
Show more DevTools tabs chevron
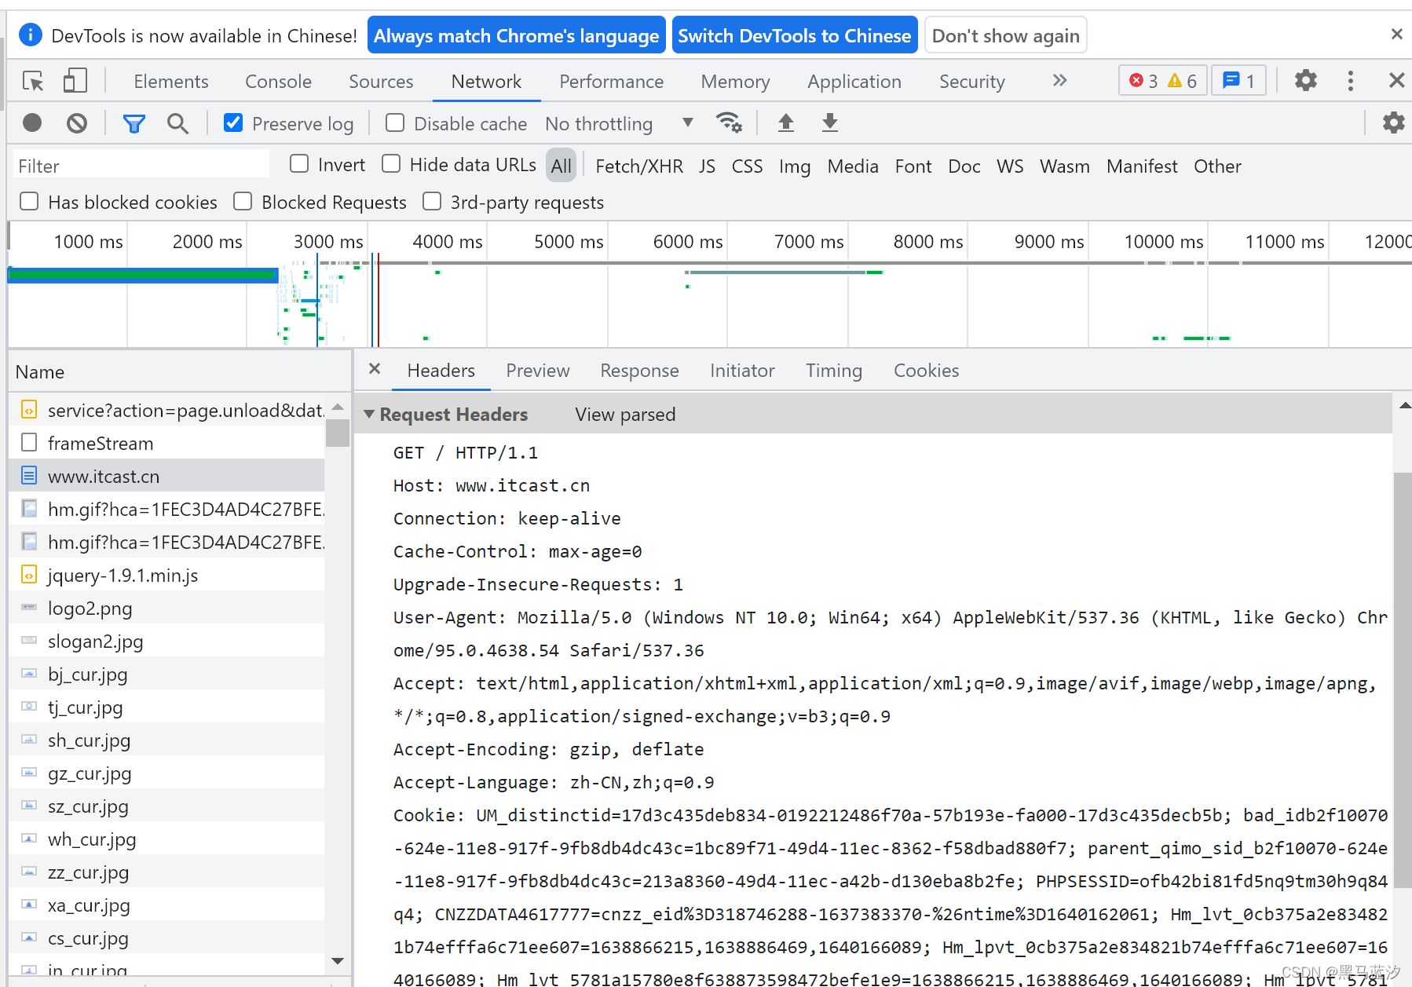click(1059, 81)
